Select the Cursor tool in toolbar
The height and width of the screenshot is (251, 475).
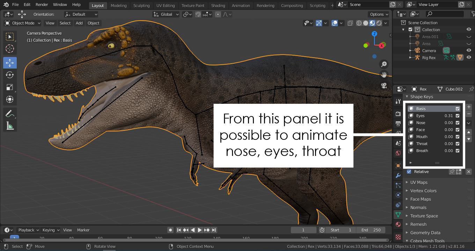tap(10, 49)
